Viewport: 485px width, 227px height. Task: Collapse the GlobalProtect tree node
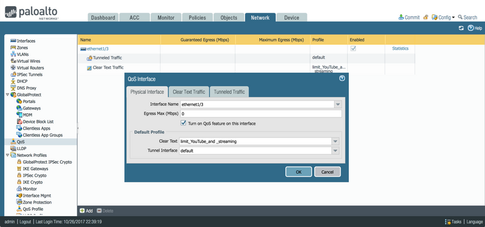(x=7, y=95)
